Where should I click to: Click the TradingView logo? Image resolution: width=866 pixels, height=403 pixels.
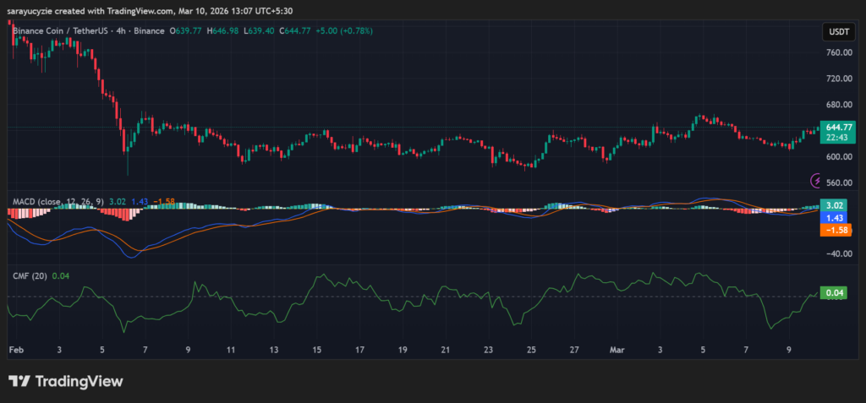point(65,381)
